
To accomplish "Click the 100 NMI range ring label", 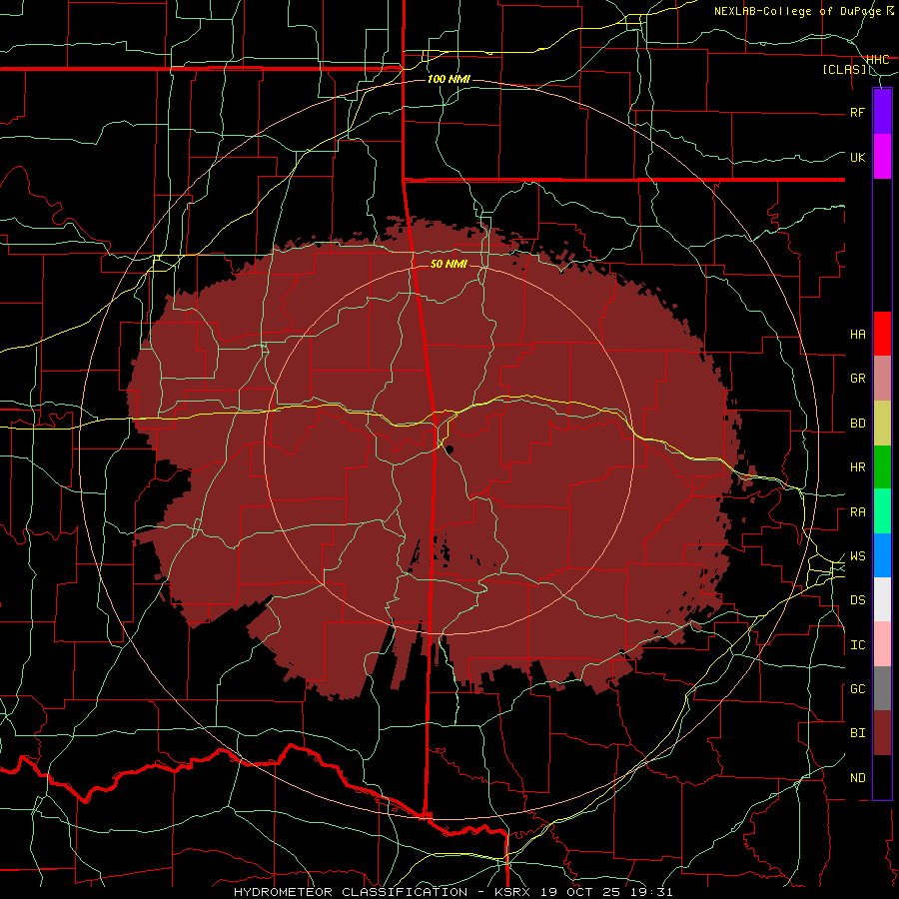I will pos(449,79).
